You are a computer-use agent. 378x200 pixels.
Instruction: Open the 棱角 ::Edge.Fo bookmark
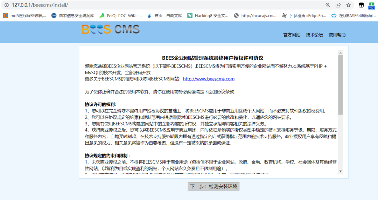click(304, 16)
